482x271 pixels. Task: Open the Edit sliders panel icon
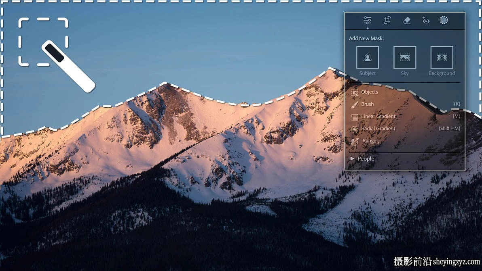367,20
